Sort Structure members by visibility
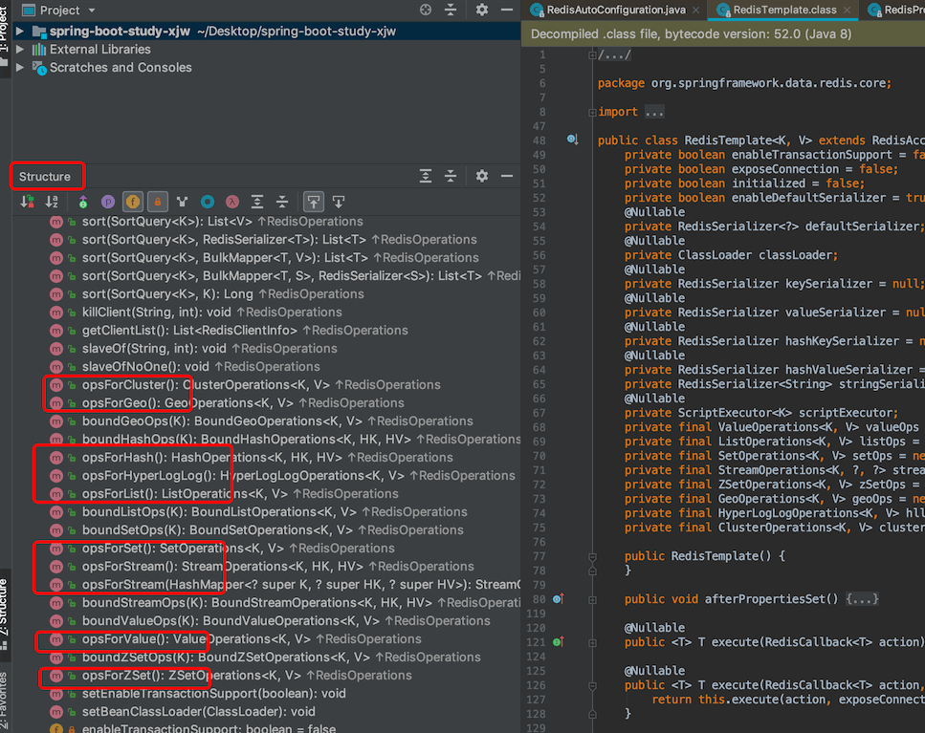This screenshot has width=925, height=733. (27, 202)
